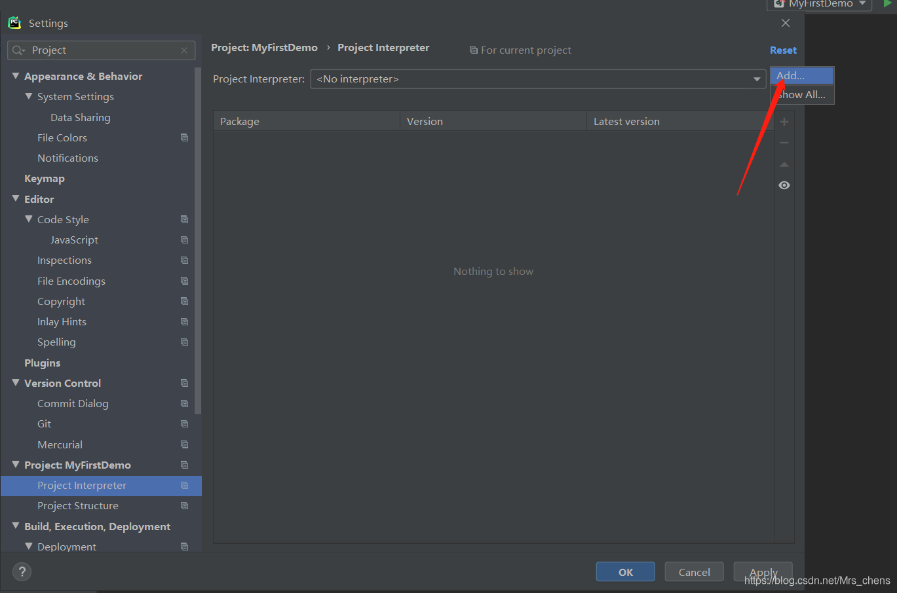Click Project: MyFirstDemo breadcrumb
This screenshot has height=593, width=897.
coord(264,48)
